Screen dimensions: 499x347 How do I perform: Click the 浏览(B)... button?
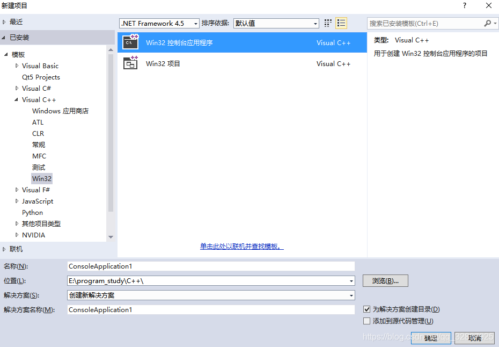pos(385,281)
